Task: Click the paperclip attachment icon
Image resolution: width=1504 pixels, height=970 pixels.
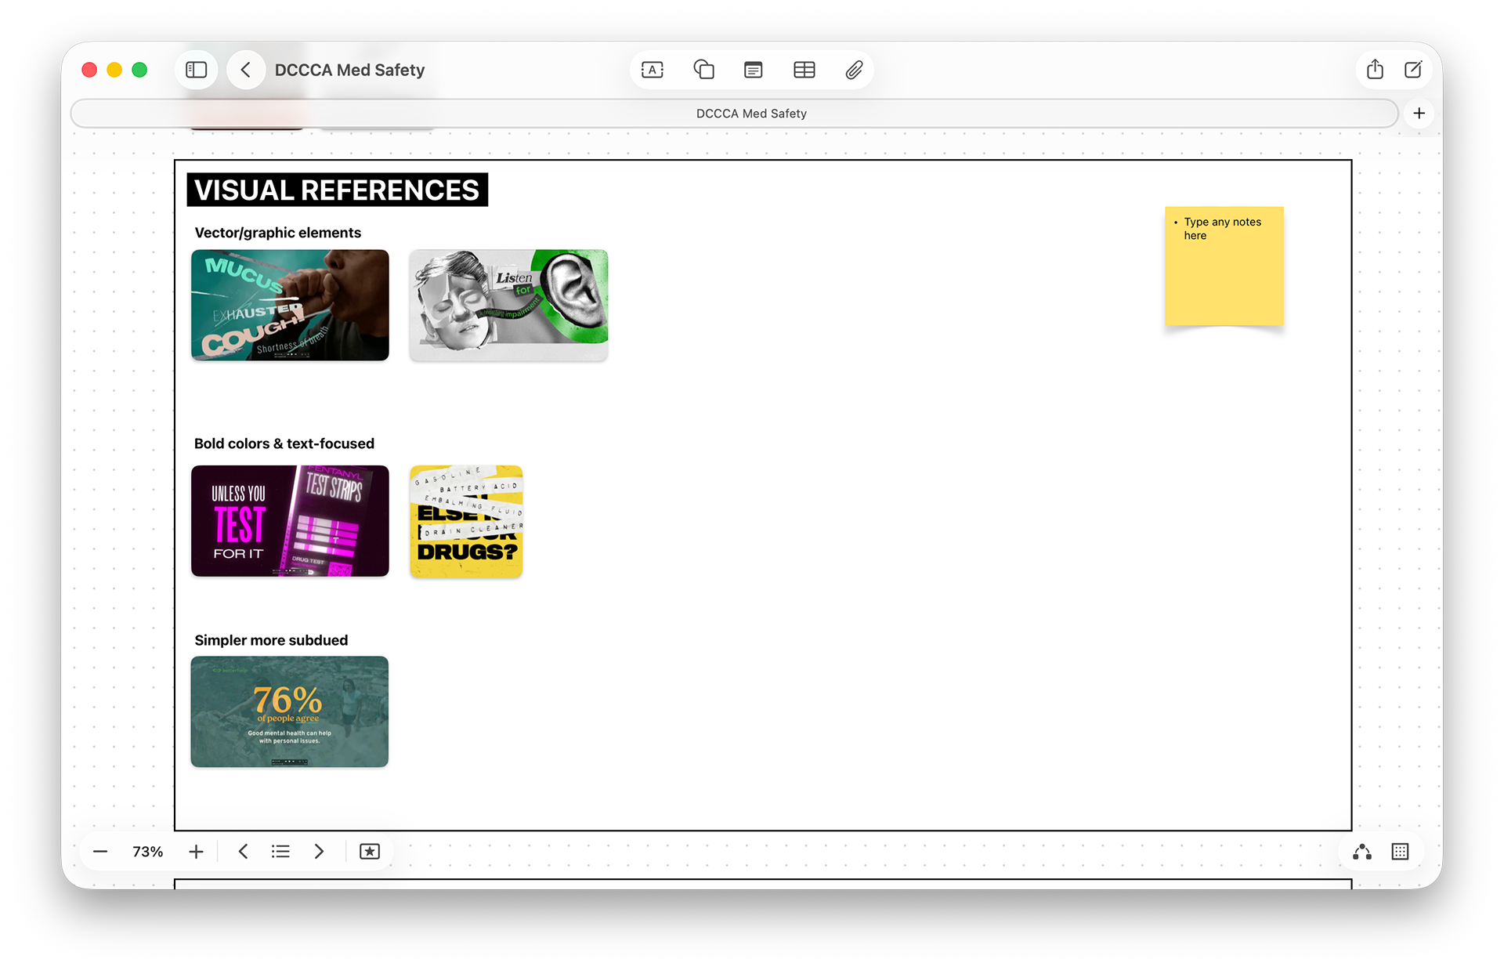Action: (854, 70)
